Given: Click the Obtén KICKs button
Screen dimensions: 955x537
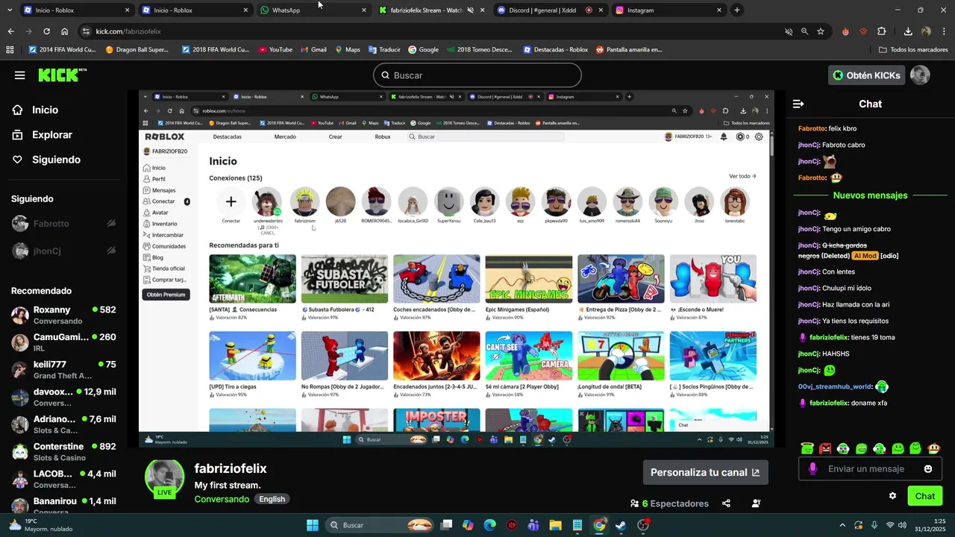Looking at the screenshot, I should (867, 75).
